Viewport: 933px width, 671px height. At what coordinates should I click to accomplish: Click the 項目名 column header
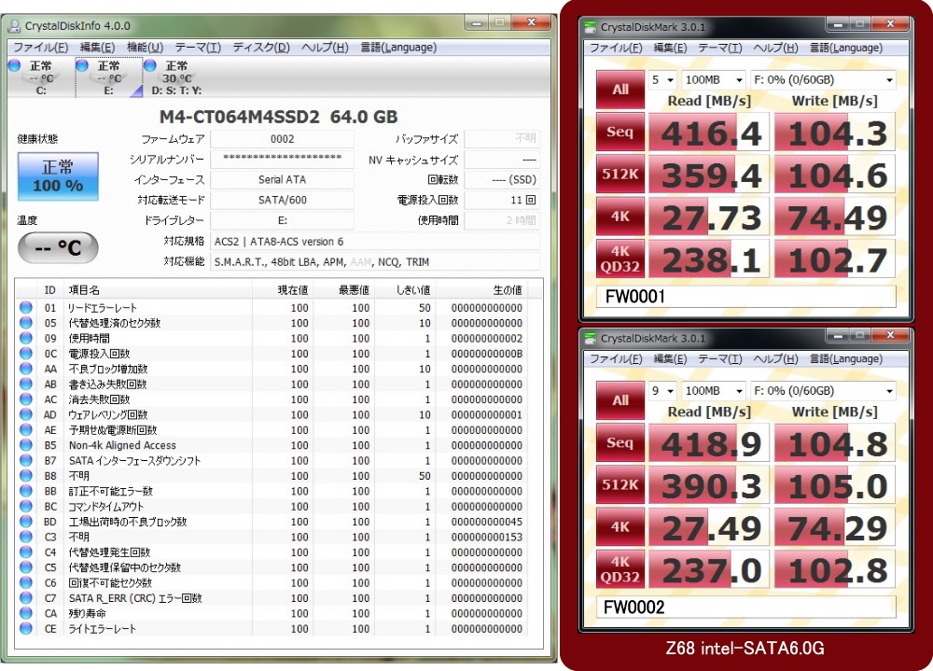pyautogui.click(x=159, y=290)
